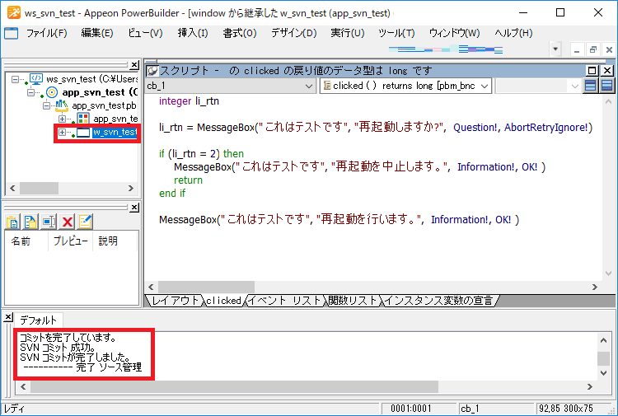Open the clicked event dropdown
This screenshot has width=618, height=416.
(x=485, y=86)
